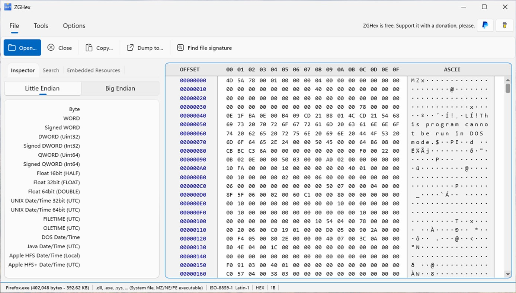Click the 'Float 64bit (DOUBLE)' inspector label
Image resolution: width=516 pixels, height=293 pixels.
click(54, 191)
